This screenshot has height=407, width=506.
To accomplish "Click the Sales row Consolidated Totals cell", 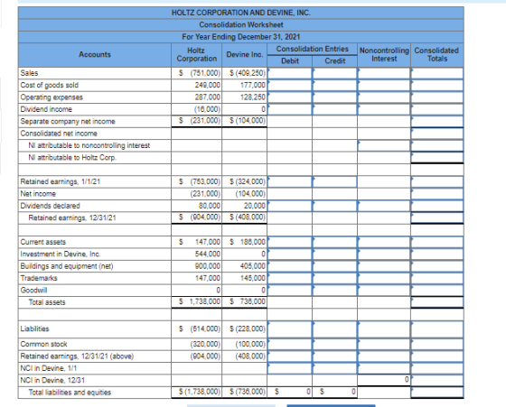I will pos(437,73).
